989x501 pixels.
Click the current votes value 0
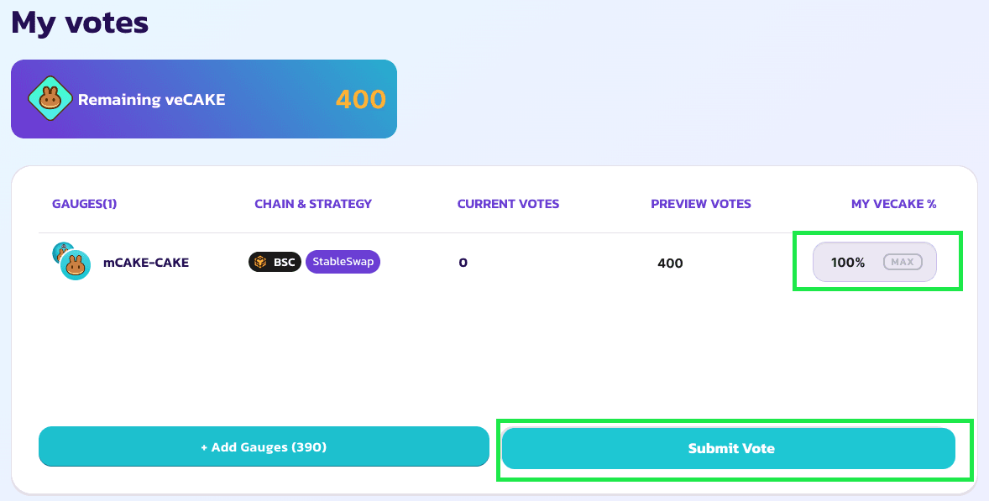pos(463,264)
